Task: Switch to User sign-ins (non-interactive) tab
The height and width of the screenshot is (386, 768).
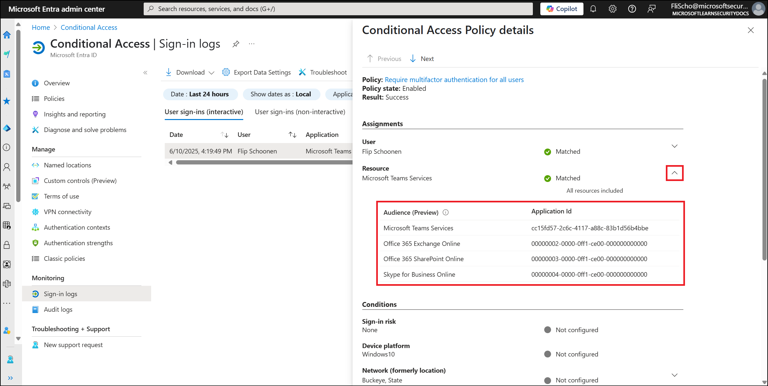Action: 300,112
